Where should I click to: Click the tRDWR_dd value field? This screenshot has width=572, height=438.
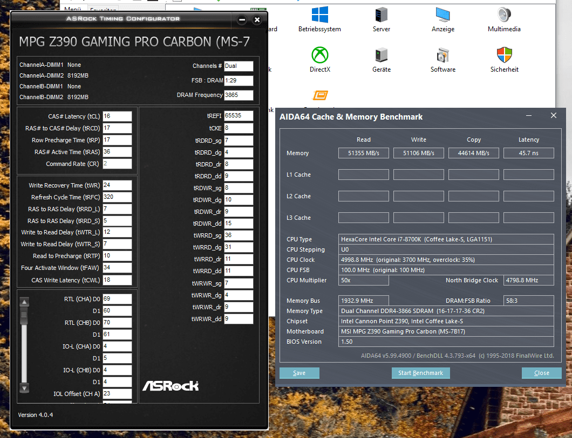[239, 224]
